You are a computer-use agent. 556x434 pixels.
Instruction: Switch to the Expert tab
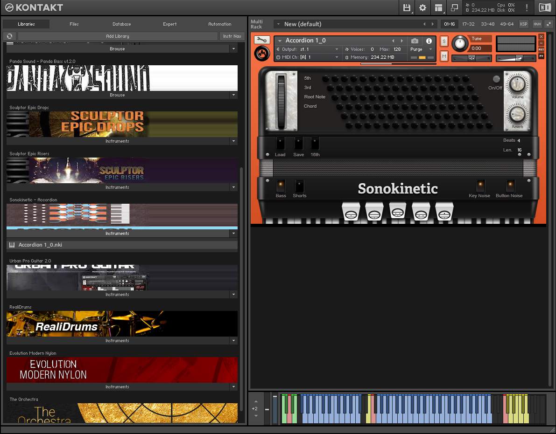tap(169, 24)
